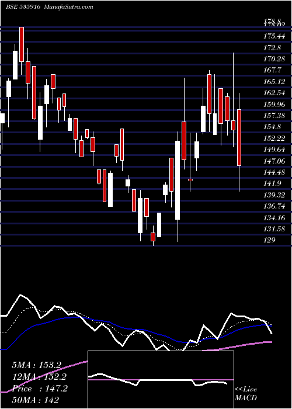The height and width of the screenshot is (409, 292).
Task: Select the 129 price axis label
Action: coord(269,240)
